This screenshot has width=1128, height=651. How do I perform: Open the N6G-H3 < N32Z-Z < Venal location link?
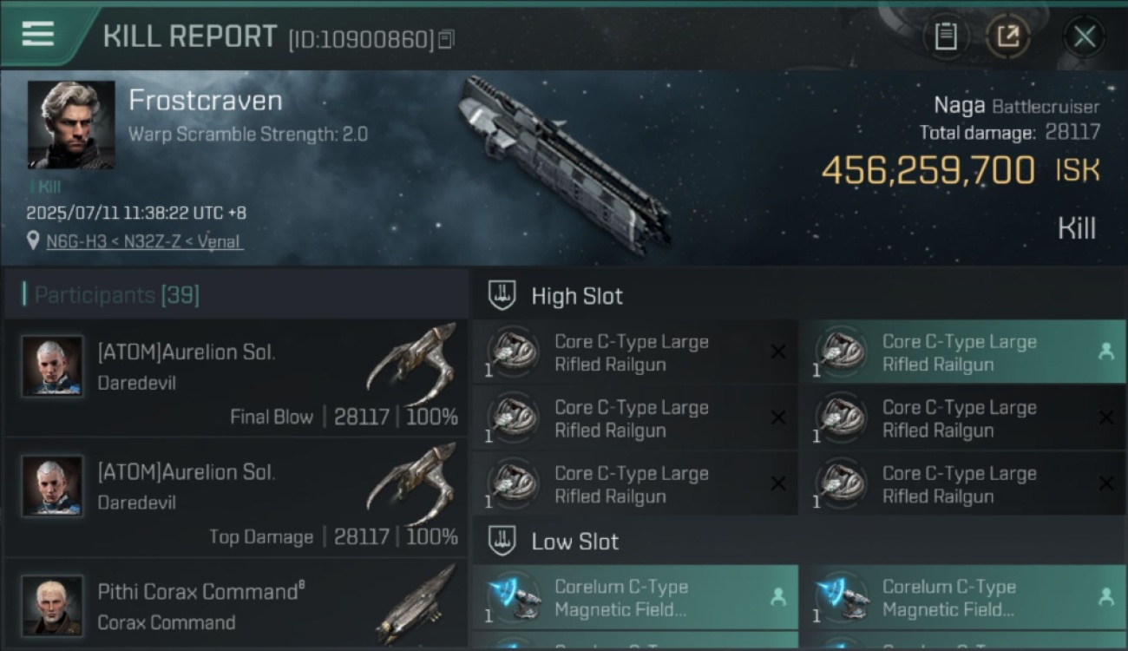point(145,241)
